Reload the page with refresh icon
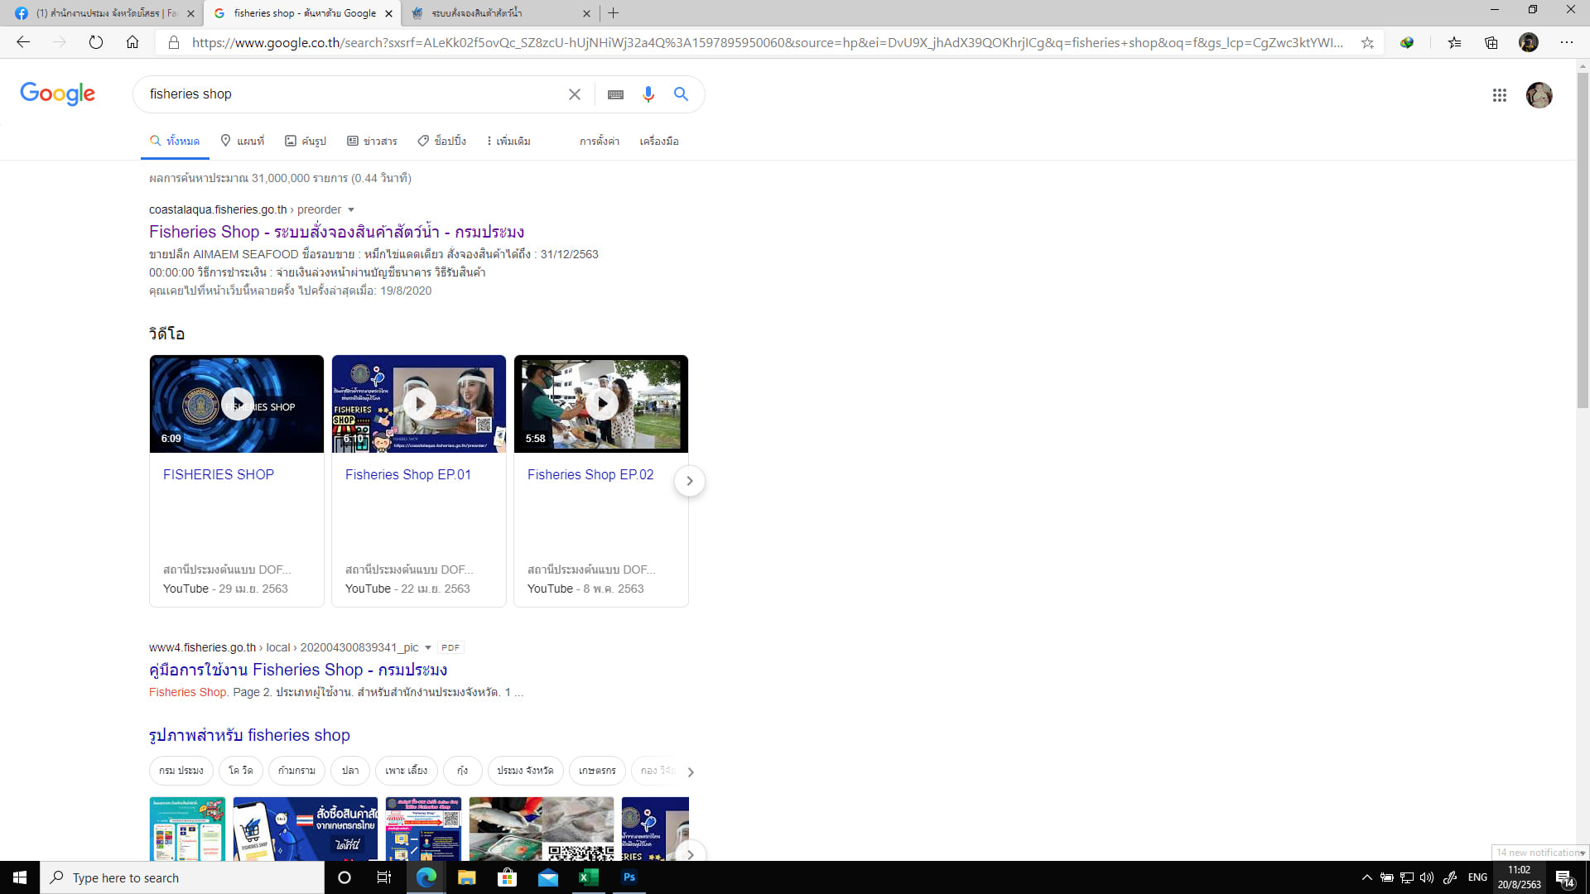Image resolution: width=1590 pixels, height=894 pixels. tap(96, 42)
